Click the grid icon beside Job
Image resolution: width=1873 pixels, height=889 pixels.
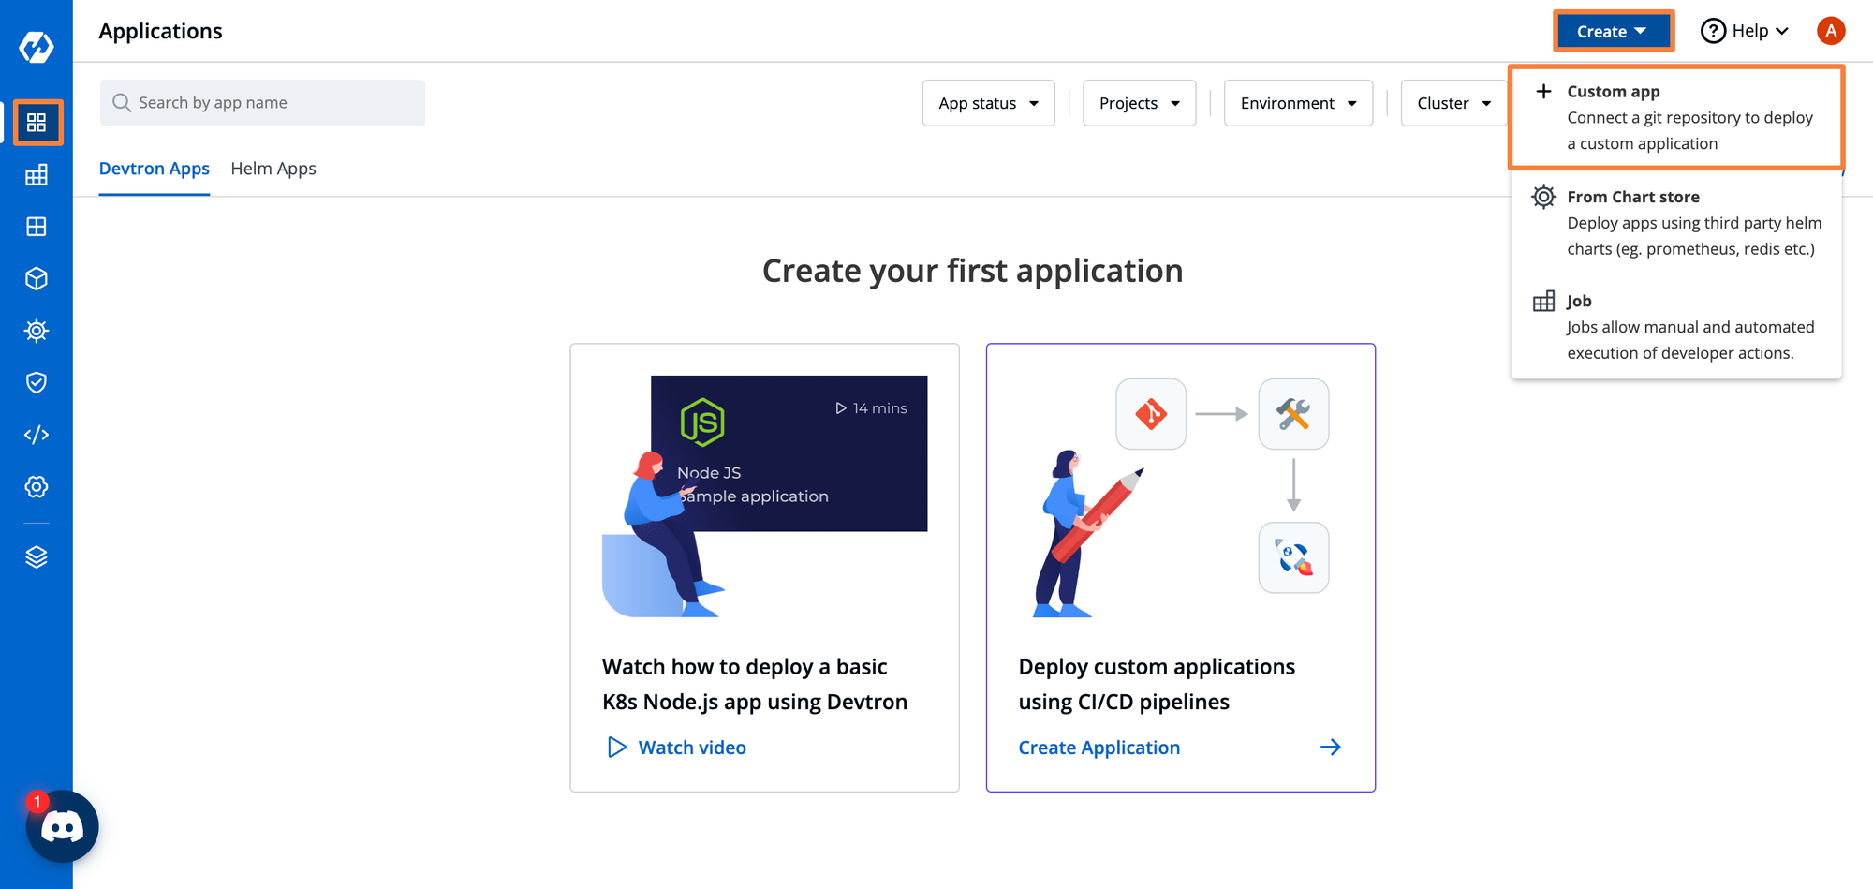[x=1543, y=302]
